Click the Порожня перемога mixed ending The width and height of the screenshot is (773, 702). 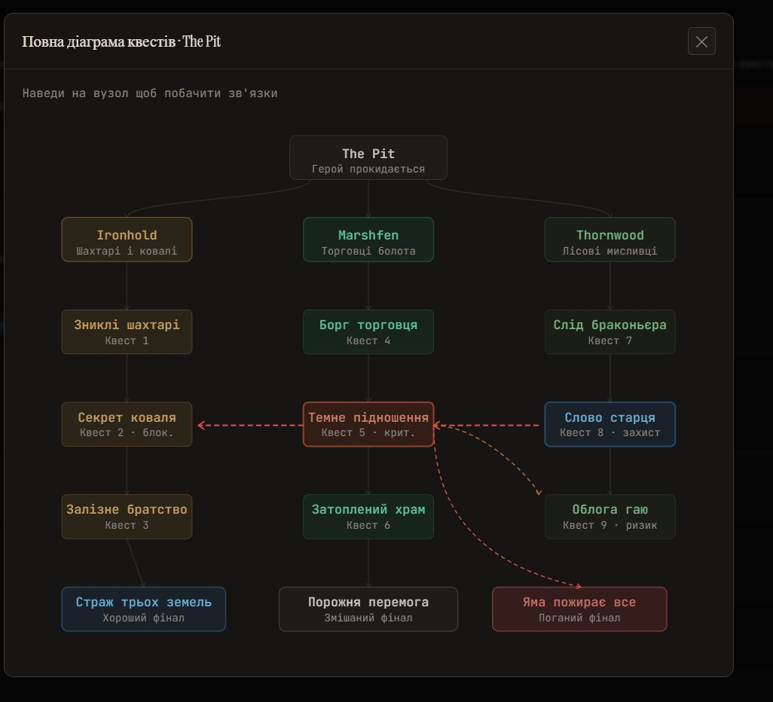(368, 609)
